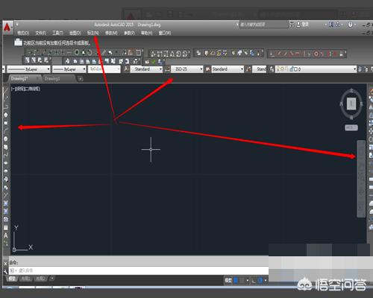Open the Text Style manager icon
This screenshot has height=298, width=373.
click(x=126, y=69)
